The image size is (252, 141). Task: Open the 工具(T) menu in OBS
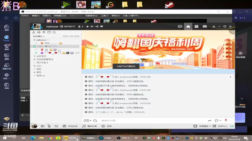[105, 16]
